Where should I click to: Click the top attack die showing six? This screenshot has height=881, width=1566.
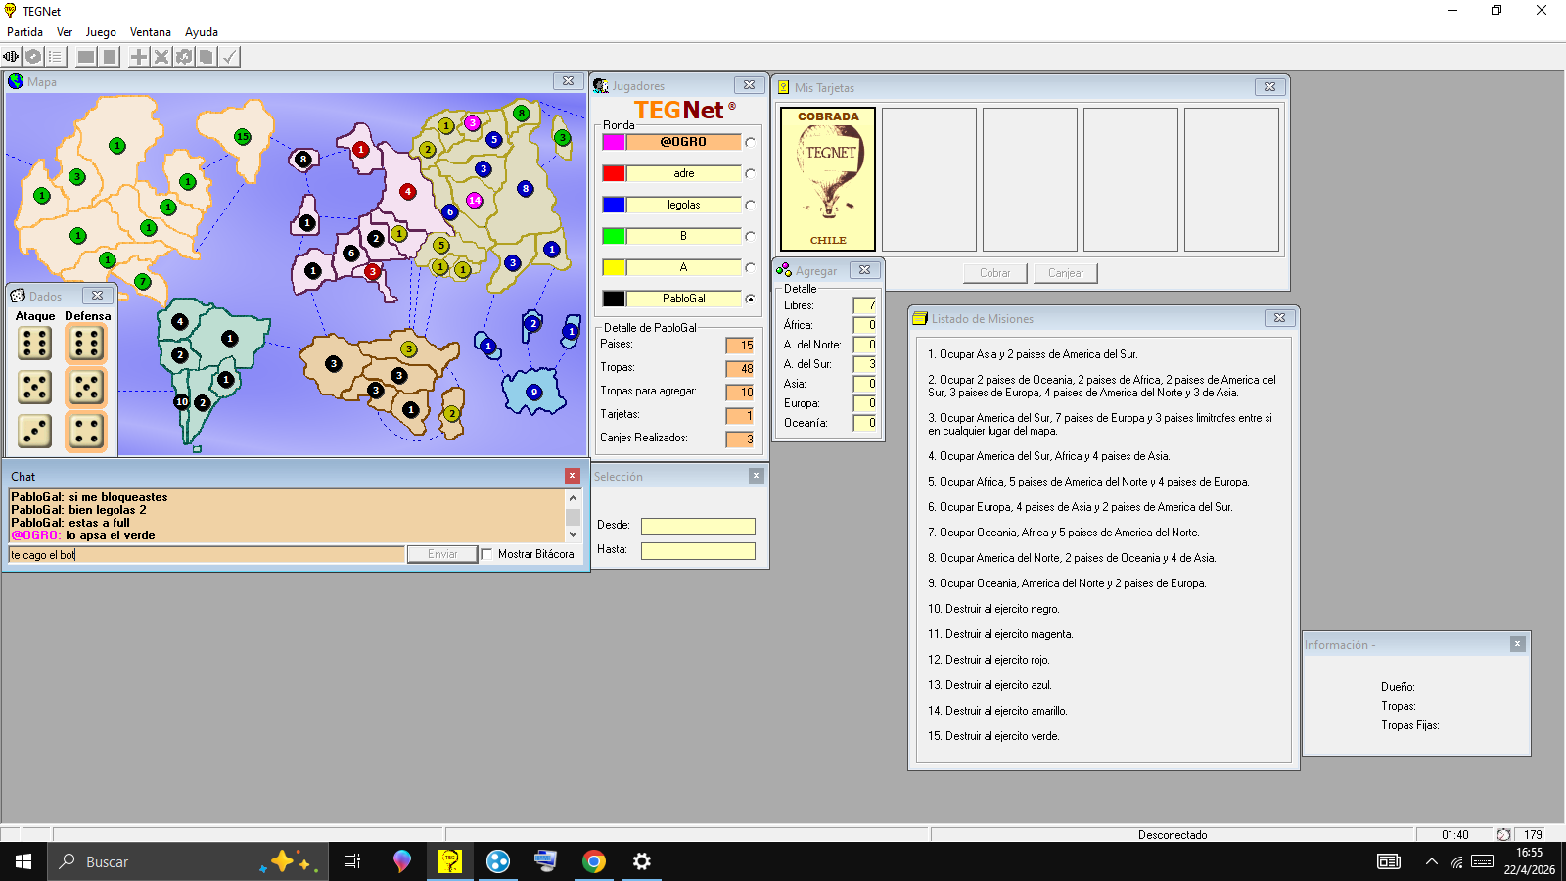[35, 344]
